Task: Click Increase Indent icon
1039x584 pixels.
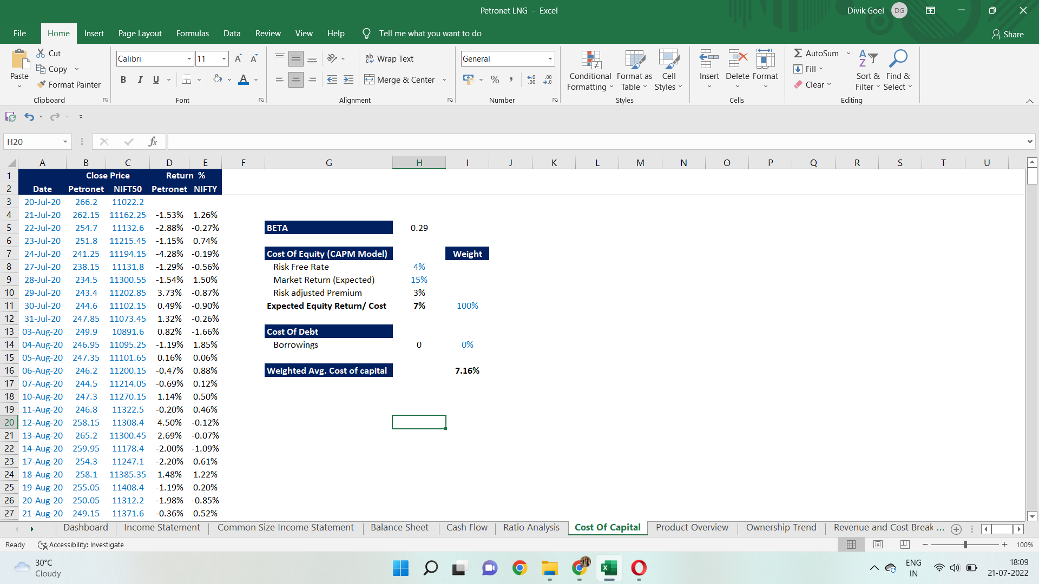Action: 348,79
